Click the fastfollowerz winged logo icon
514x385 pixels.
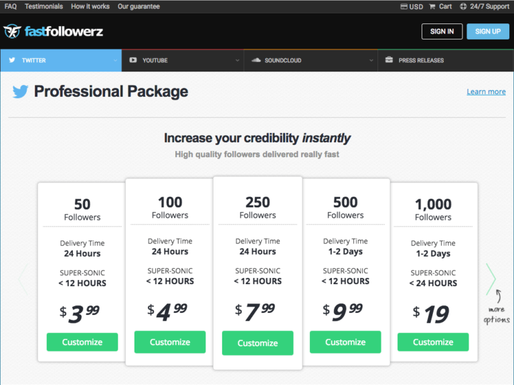tap(12, 31)
